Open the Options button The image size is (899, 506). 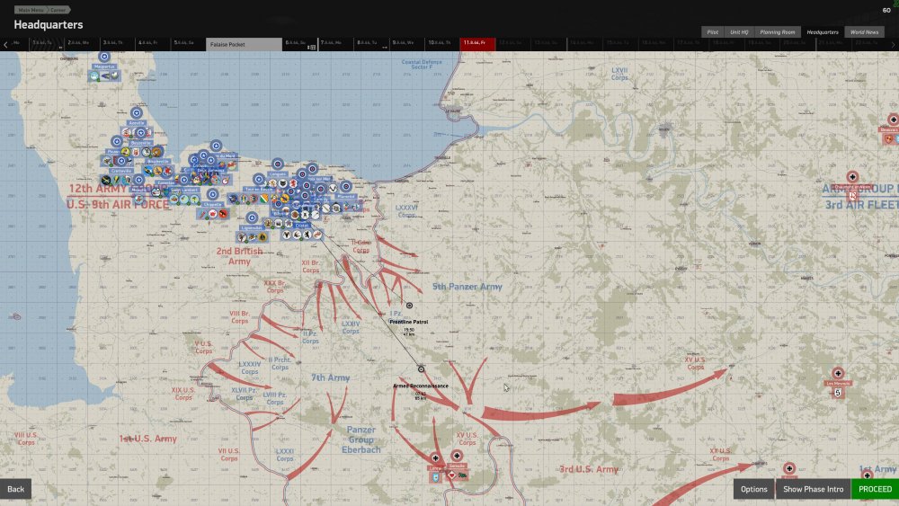753,489
